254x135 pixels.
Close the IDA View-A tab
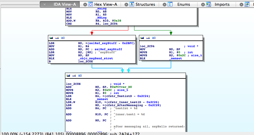(45, 5)
